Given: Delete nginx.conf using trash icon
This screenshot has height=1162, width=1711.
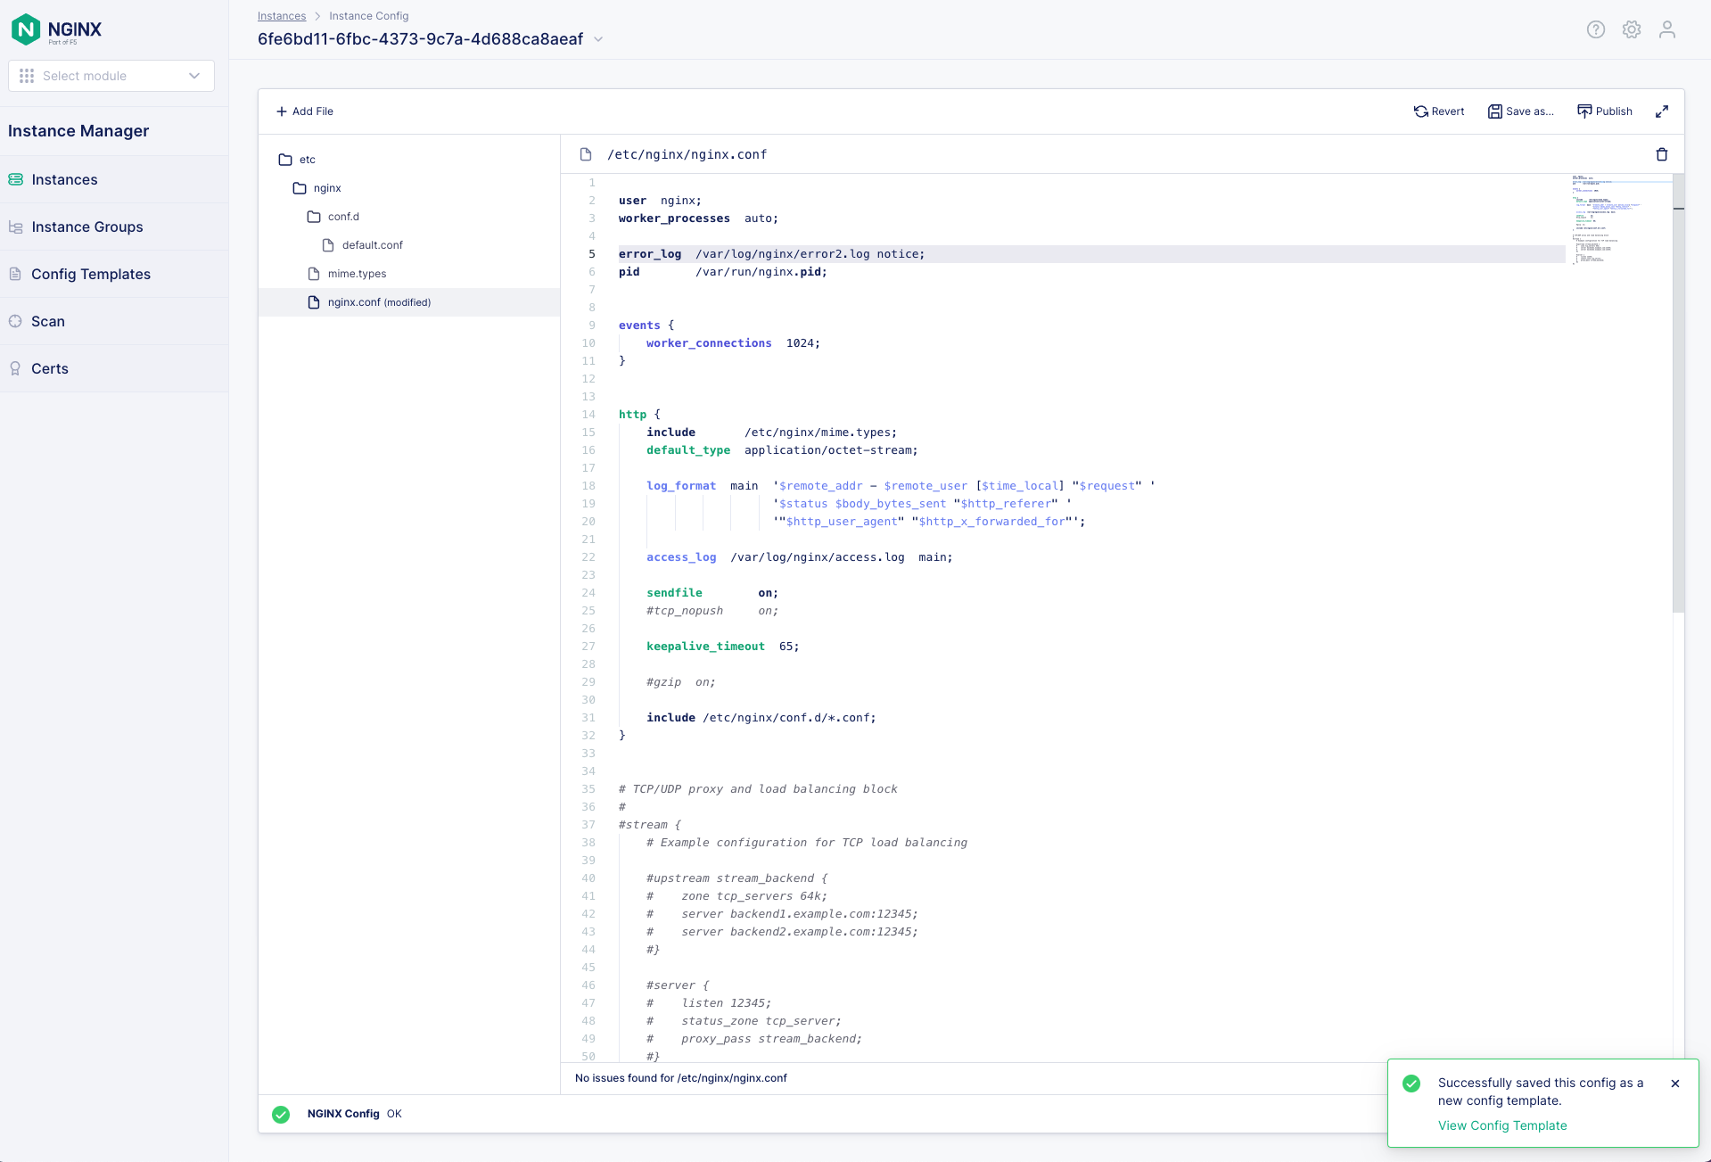Looking at the screenshot, I should [x=1662, y=154].
